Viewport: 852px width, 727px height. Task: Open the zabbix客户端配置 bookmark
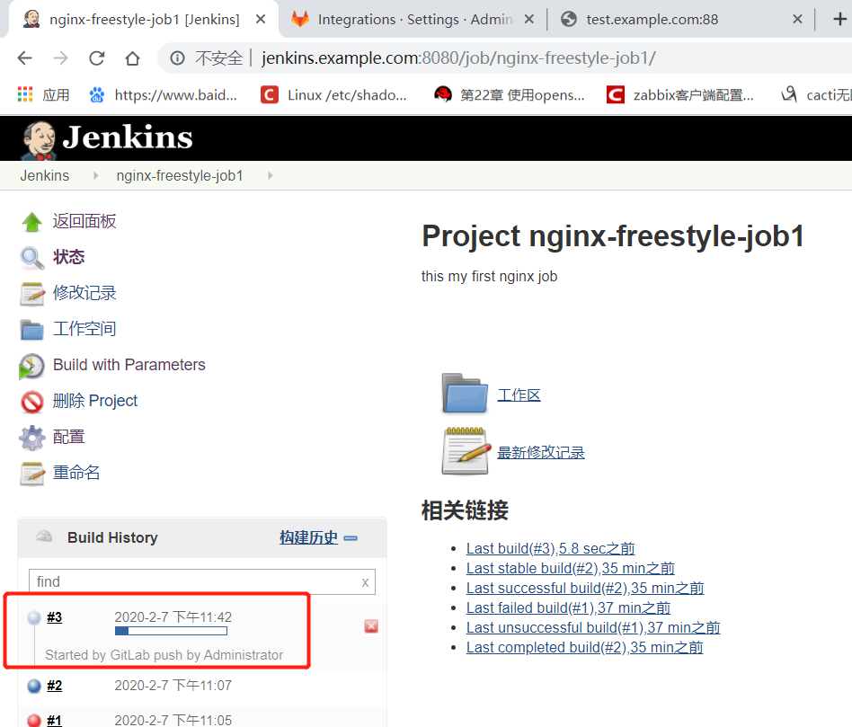tap(680, 95)
